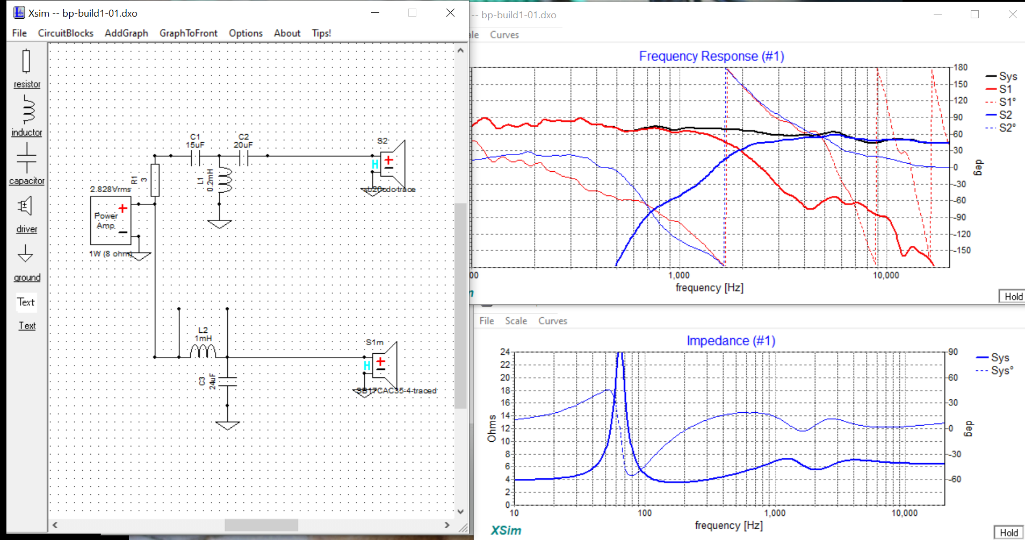Click schematic vertical scrollbar down arrow

tap(460, 512)
